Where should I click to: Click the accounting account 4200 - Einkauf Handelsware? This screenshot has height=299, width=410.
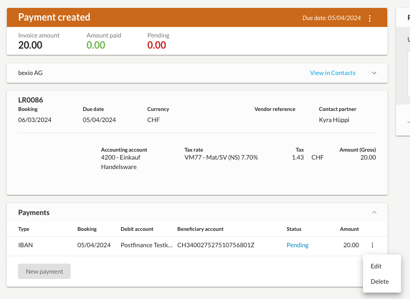click(120, 162)
